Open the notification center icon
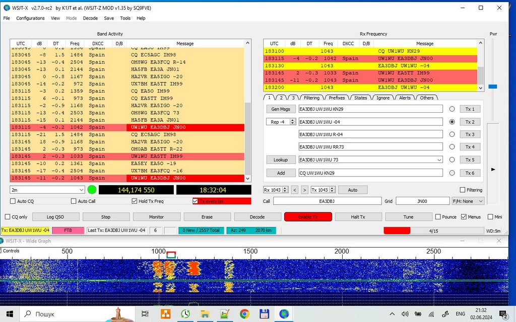 503,315
